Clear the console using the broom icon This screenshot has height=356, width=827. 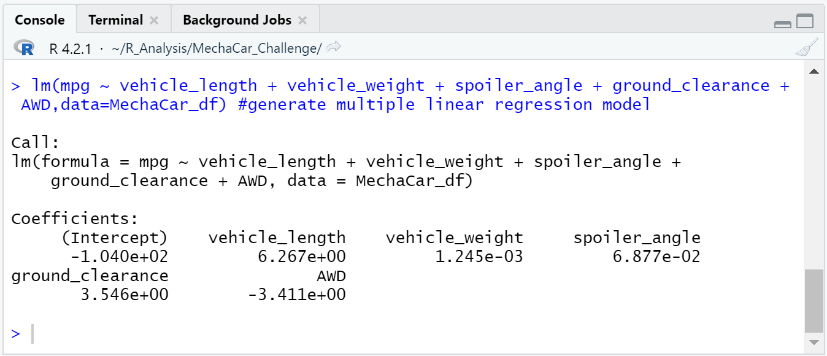click(808, 46)
